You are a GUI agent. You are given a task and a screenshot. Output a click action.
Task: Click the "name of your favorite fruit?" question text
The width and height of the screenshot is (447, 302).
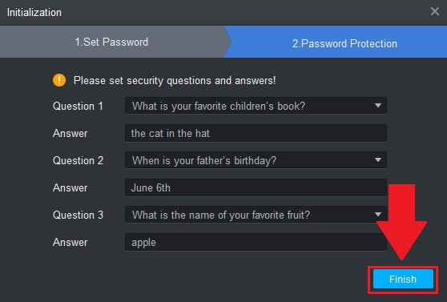[249, 215]
